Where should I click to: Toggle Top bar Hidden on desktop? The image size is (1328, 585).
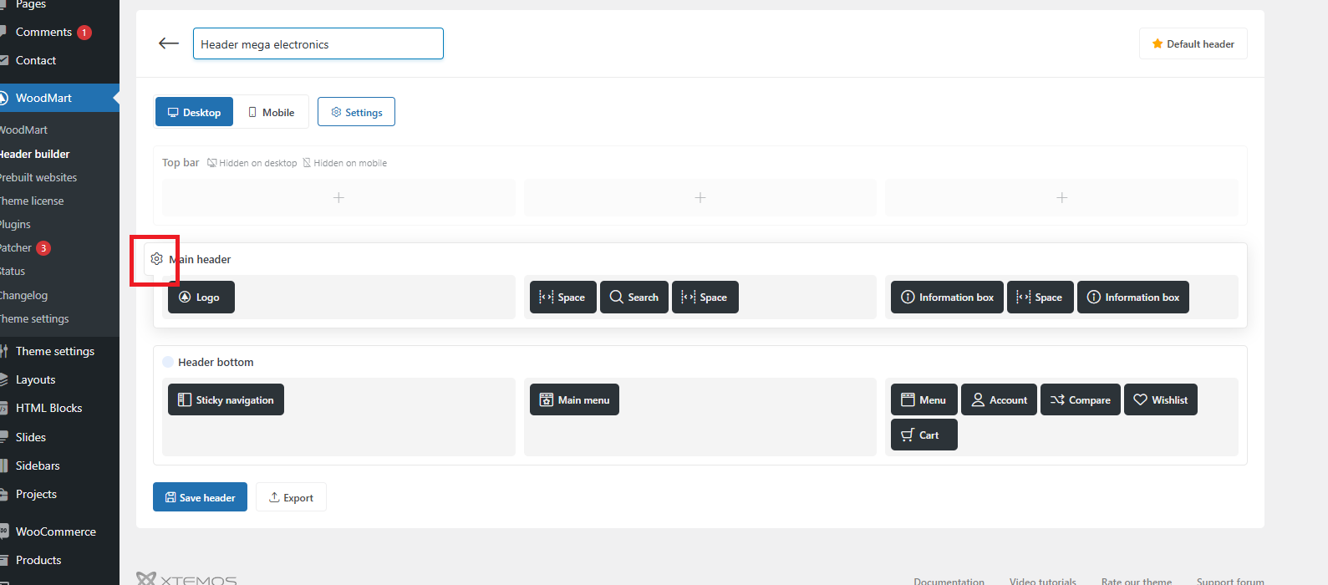coord(252,163)
